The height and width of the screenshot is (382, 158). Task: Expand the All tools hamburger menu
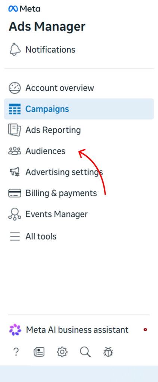point(15,237)
